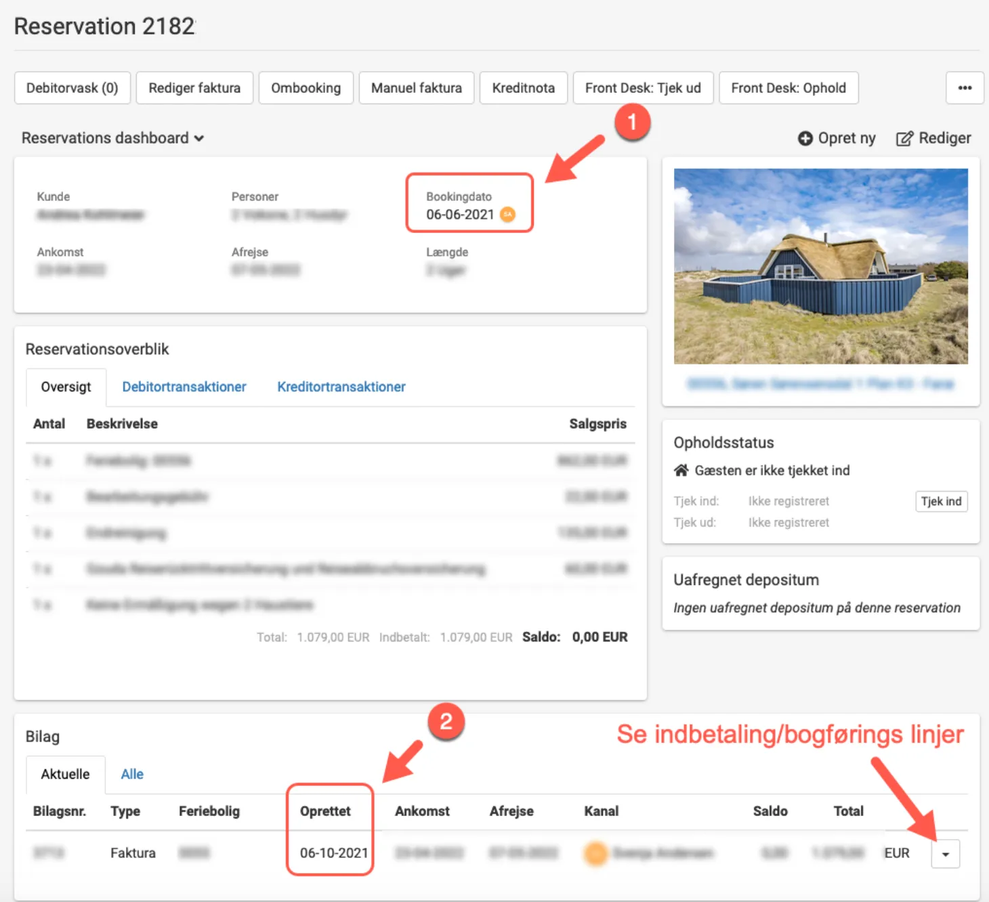Image resolution: width=989 pixels, height=902 pixels.
Task: Create a Kreditnota
Action: pyautogui.click(x=523, y=88)
